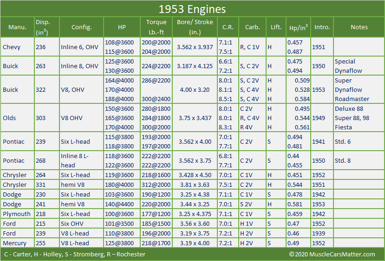Screen dimensions: 385x261
Task: Click the '3.19 x 4.00' cell
Action: click(x=195, y=243)
